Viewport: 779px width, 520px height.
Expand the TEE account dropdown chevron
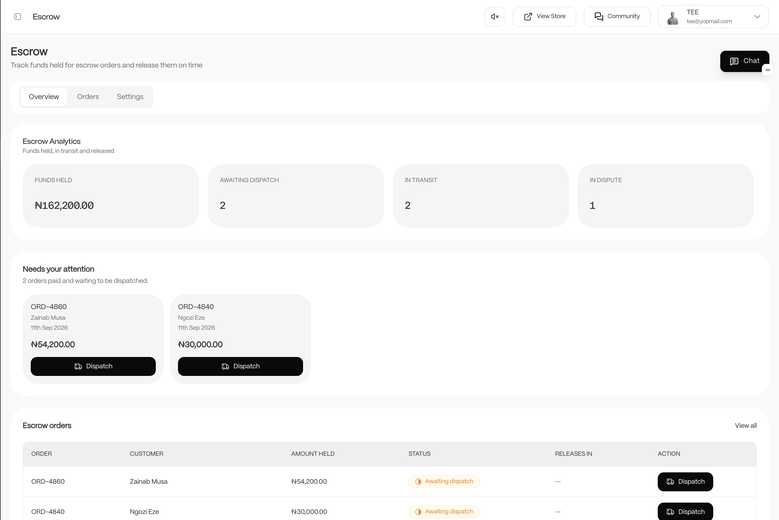[x=757, y=17]
